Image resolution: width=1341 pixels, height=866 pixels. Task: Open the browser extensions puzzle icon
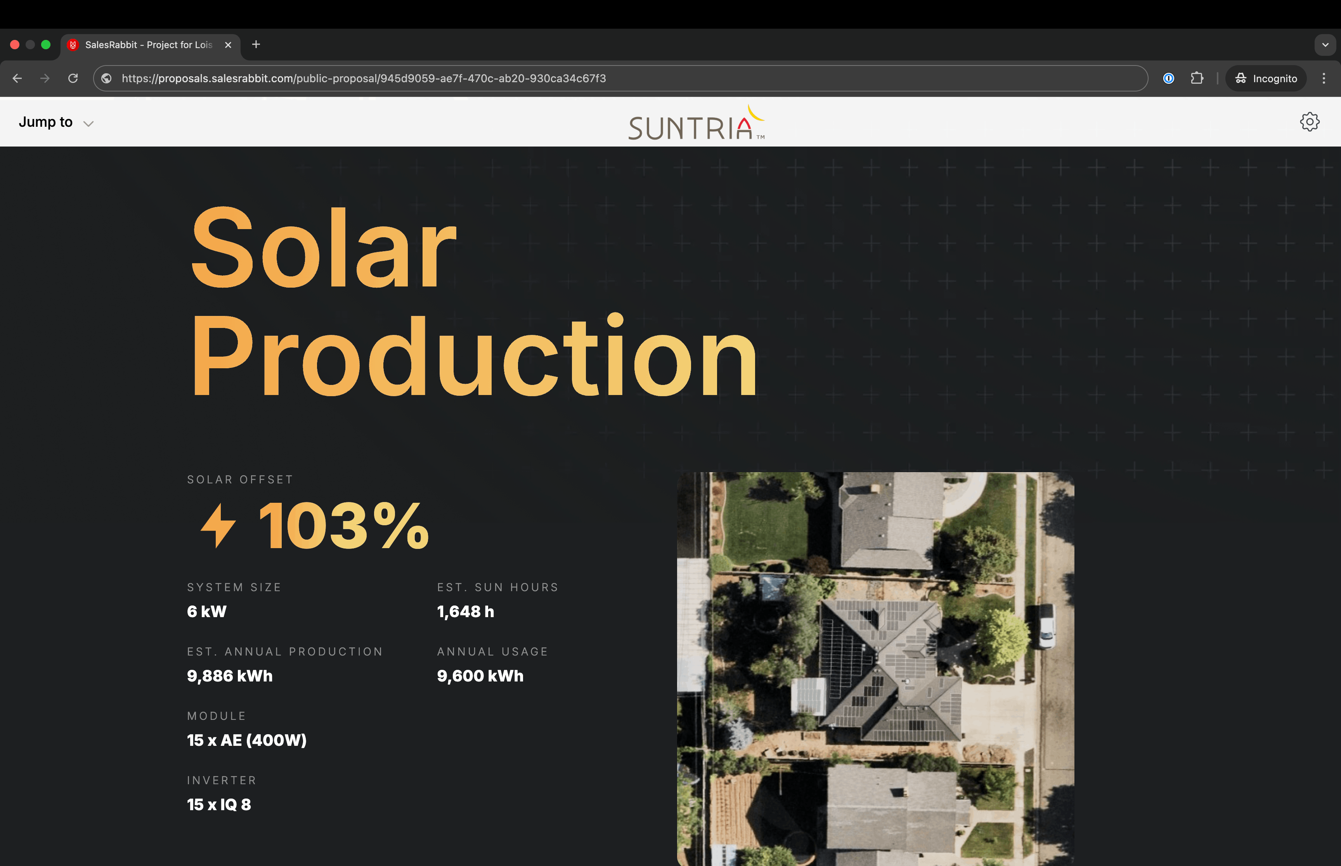(1197, 78)
